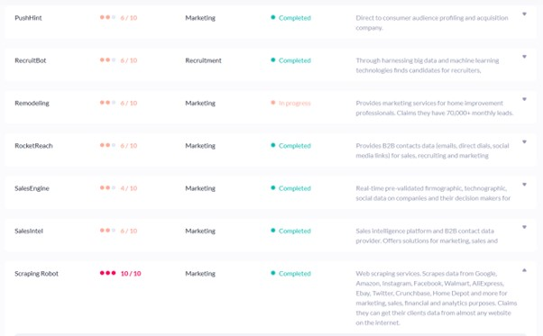Click the In progress status label
The height and width of the screenshot is (336, 543).
(x=295, y=103)
